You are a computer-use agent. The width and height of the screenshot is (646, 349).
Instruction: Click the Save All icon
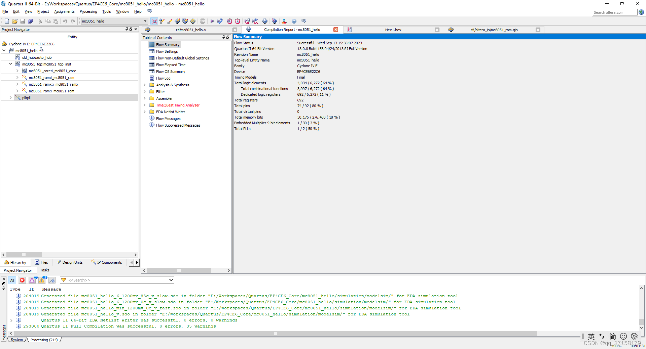pos(30,21)
